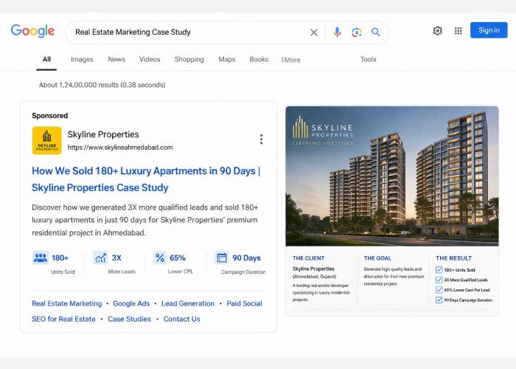This screenshot has width=516, height=369.
Task: Visit the SEO for Real Estate sitelink
Action: (63, 319)
